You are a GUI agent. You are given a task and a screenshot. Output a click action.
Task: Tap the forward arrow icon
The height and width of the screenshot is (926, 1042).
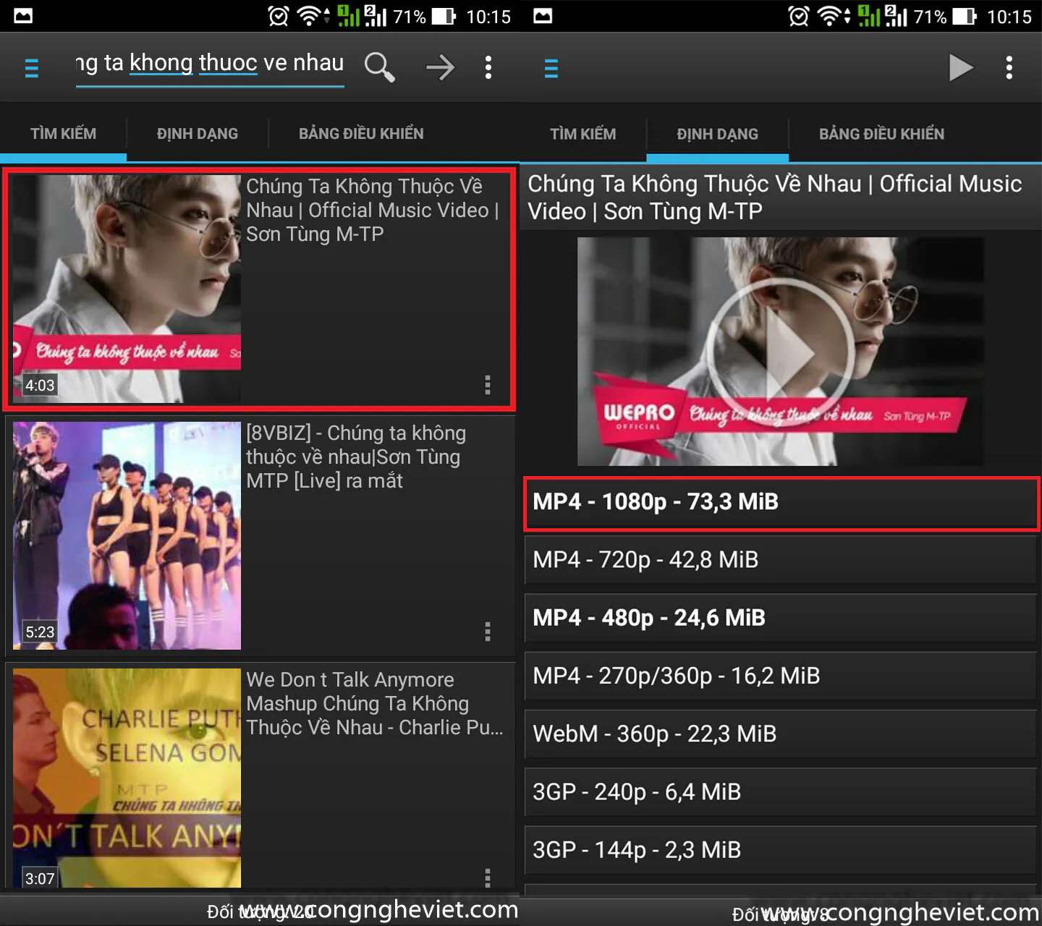point(440,67)
